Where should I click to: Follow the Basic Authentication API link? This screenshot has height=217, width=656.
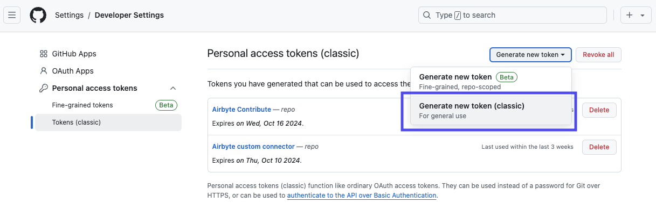coord(361,196)
